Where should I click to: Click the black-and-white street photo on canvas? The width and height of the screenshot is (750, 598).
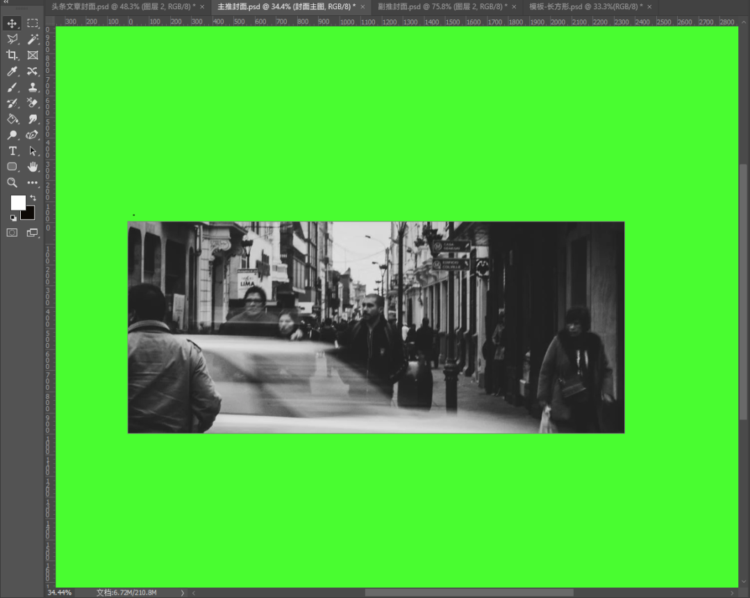pyautogui.click(x=376, y=327)
